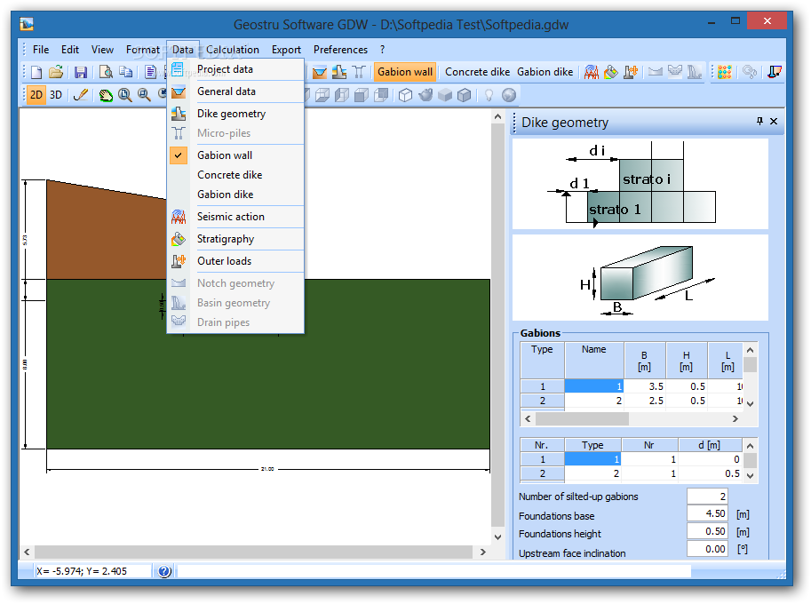
Task: Click the rightmost toolbar section icon
Action: tap(775, 72)
